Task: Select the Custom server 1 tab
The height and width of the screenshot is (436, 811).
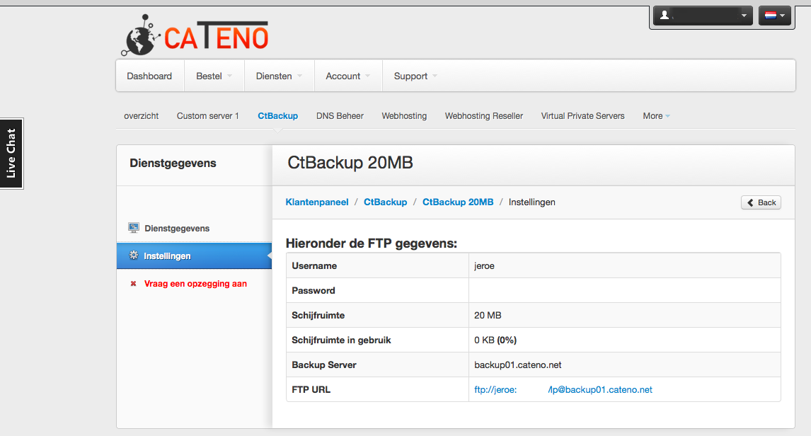Action: tap(208, 116)
